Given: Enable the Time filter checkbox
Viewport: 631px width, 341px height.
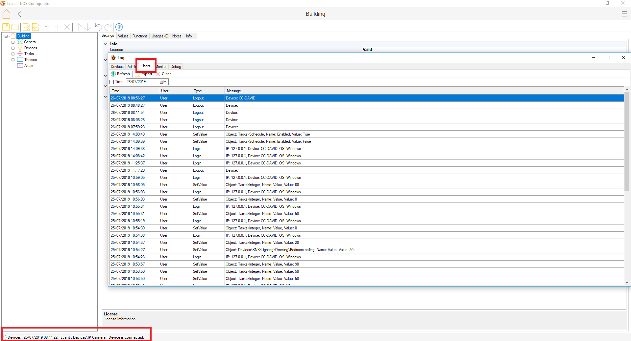Looking at the screenshot, I should (x=112, y=82).
